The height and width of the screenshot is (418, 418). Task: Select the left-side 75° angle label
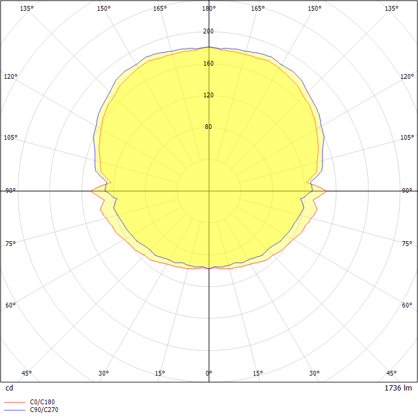tap(10, 244)
